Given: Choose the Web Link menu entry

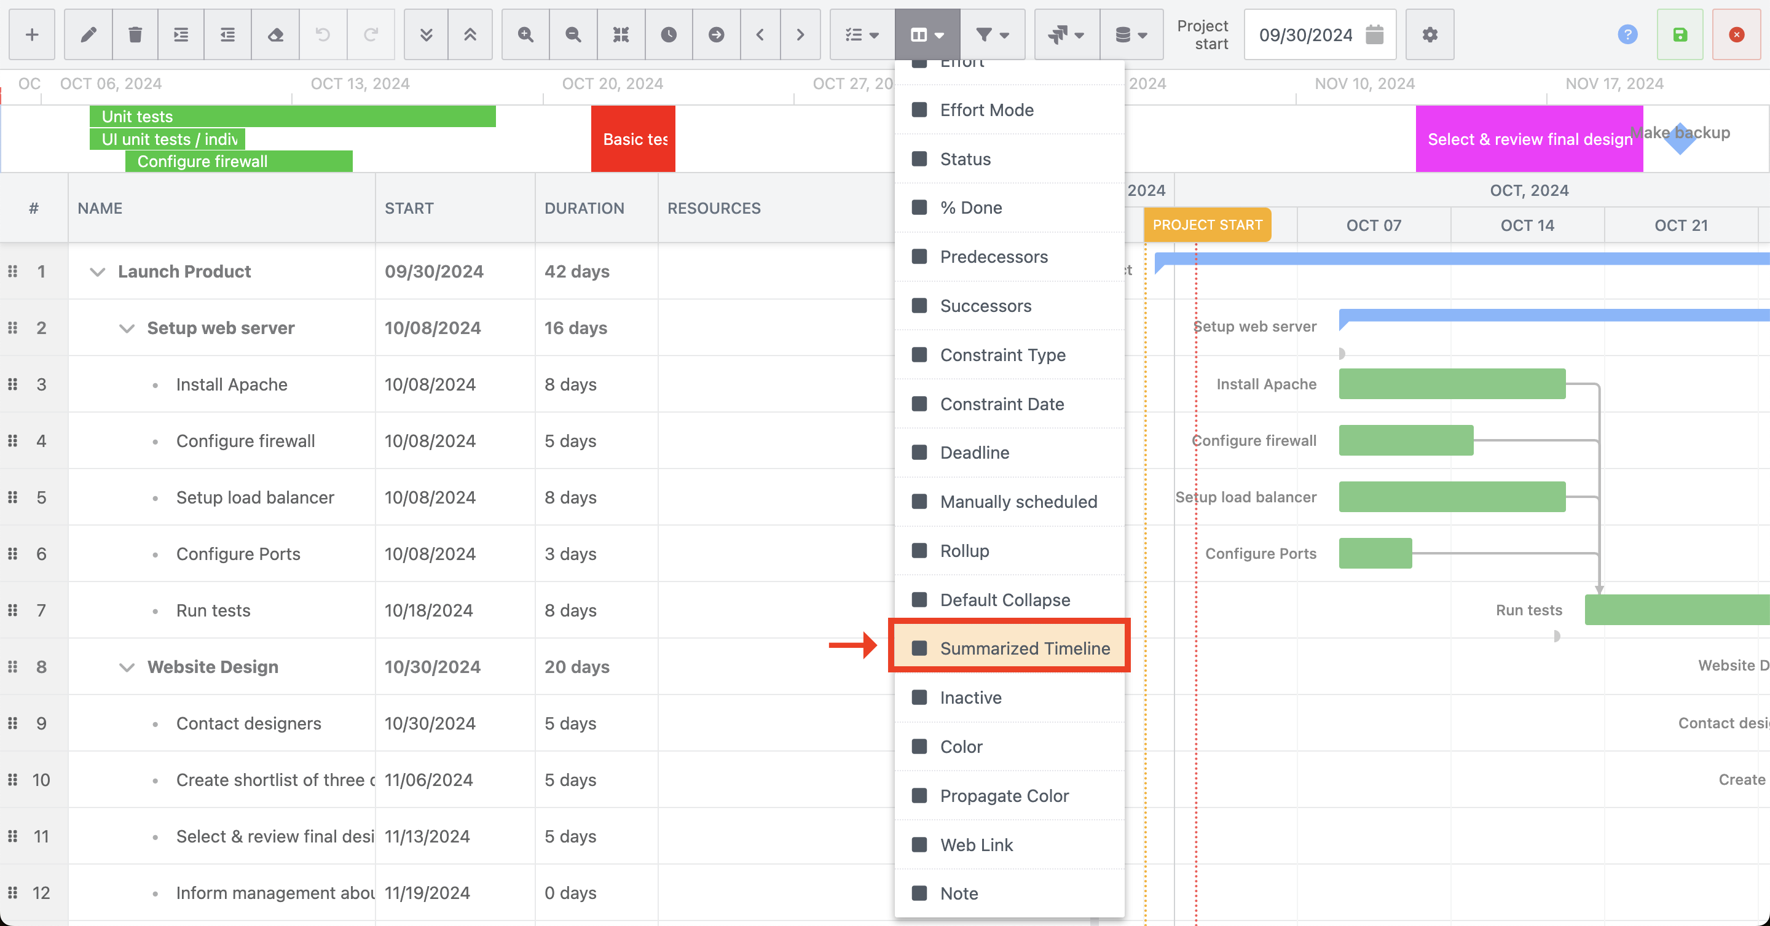Looking at the screenshot, I should pyautogui.click(x=977, y=844).
